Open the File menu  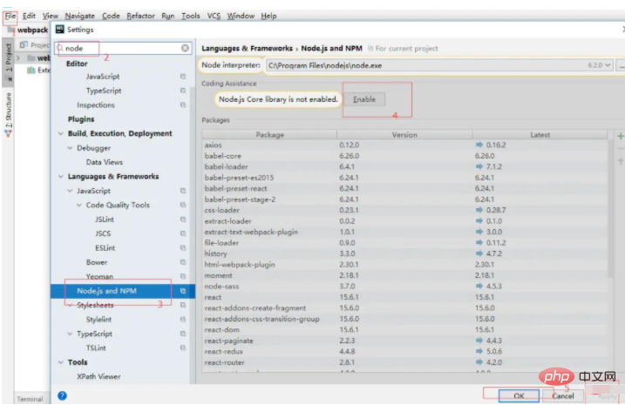pos(10,16)
